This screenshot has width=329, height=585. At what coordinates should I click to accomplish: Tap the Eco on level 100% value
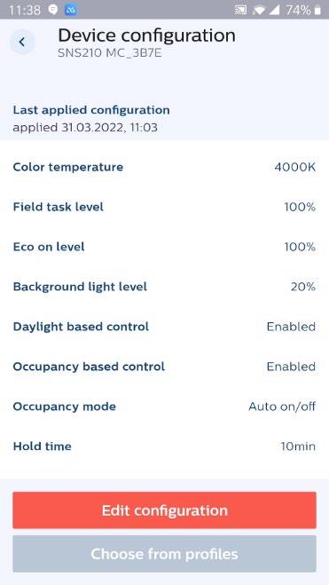click(x=300, y=247)
